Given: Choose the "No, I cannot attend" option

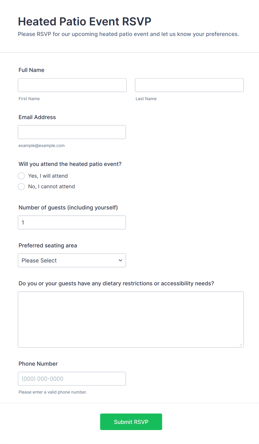Looking at the screenshot, I should pyautogui.click(x=21, y=187).
